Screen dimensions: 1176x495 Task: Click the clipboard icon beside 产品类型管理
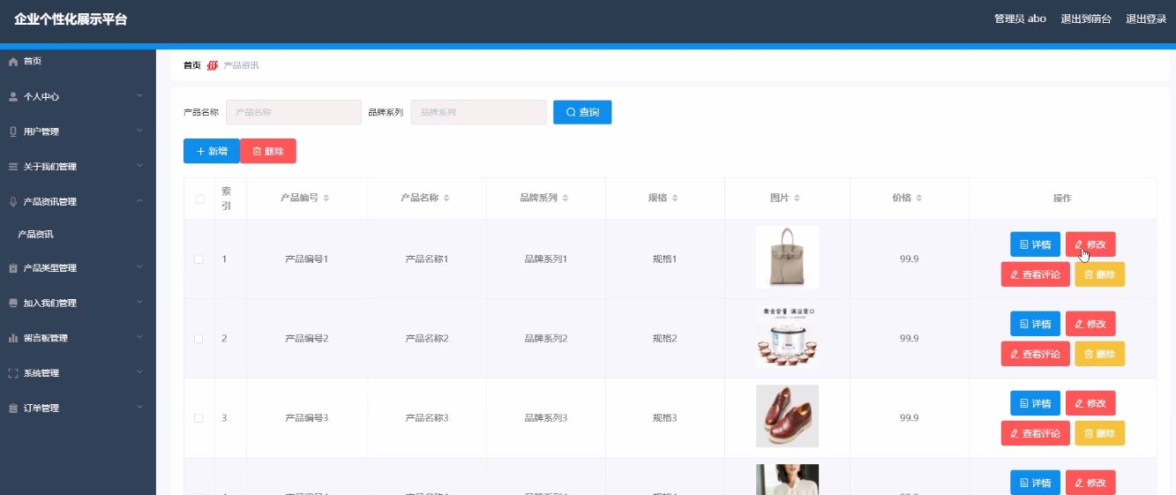pos(13,268)
